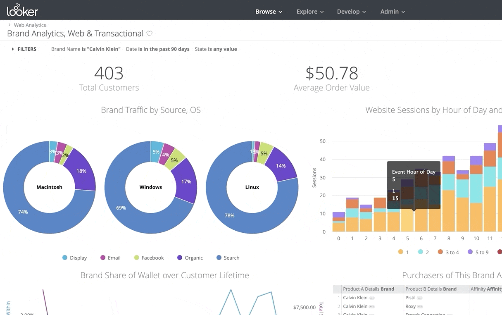502x315 pixels.
Task: Click the 'Brand Share of Wallet over Customer Lifetime' title
Action: click(164, 275)
